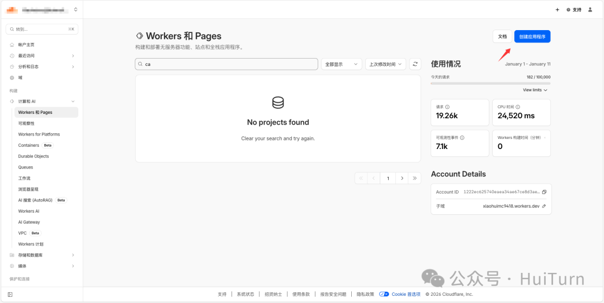Click the 报告安全问题 footer link

coord(333,294)
